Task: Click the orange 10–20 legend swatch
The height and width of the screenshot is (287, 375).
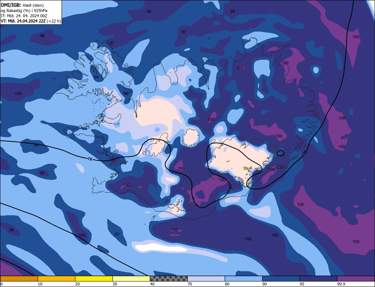Action: (x=57, y=279)
